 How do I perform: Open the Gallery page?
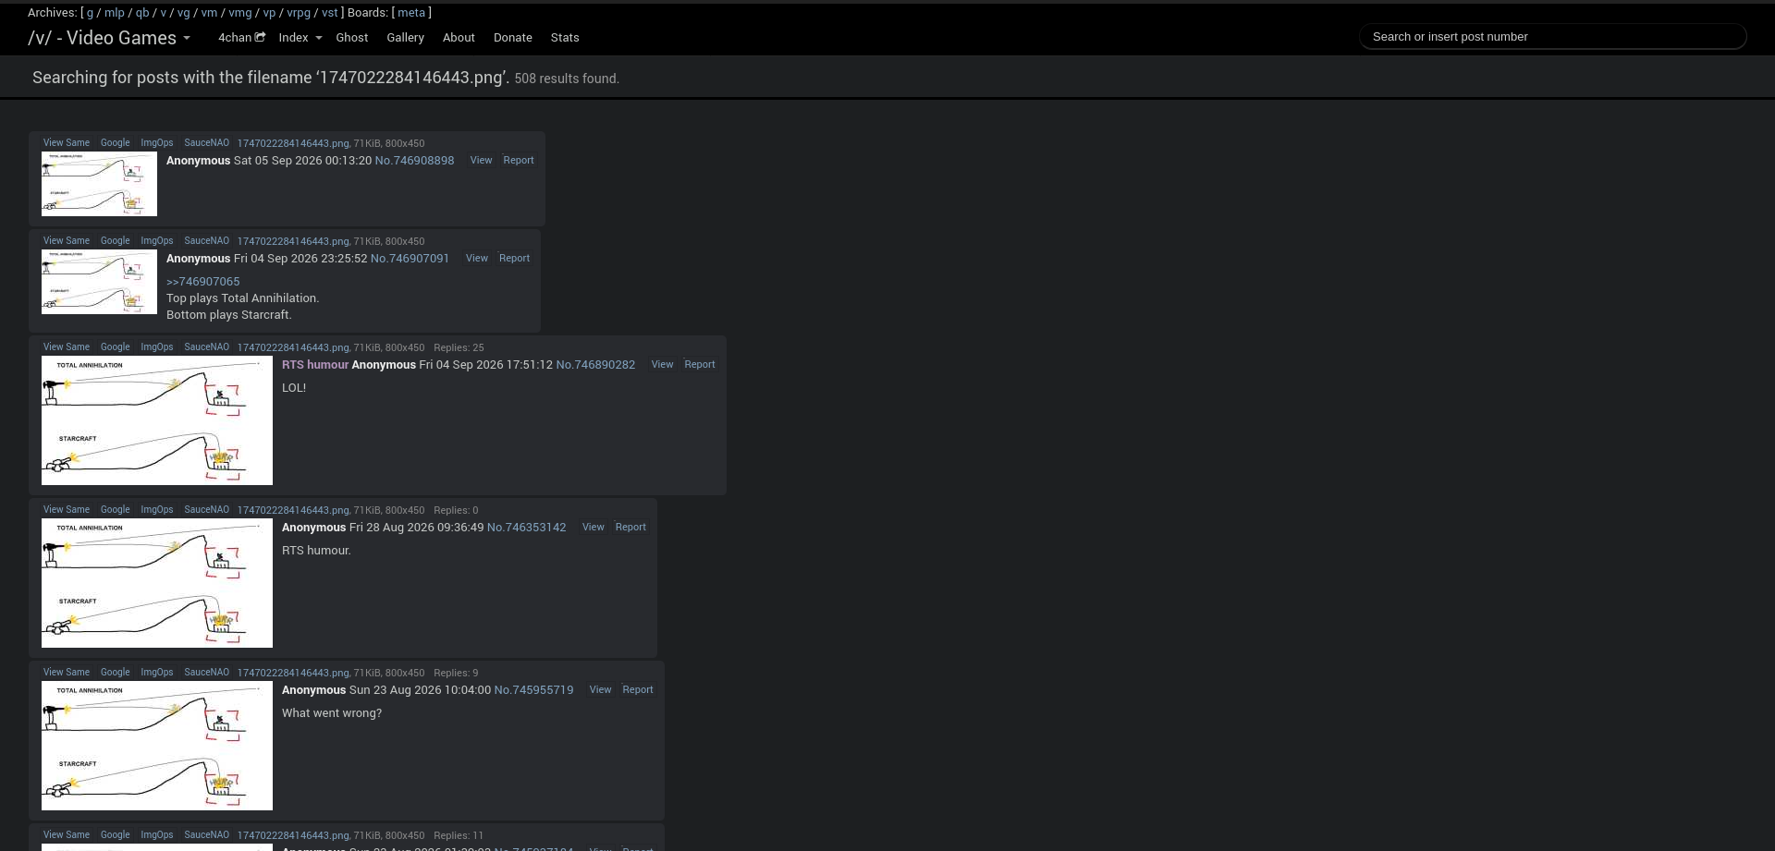[405, 37]
